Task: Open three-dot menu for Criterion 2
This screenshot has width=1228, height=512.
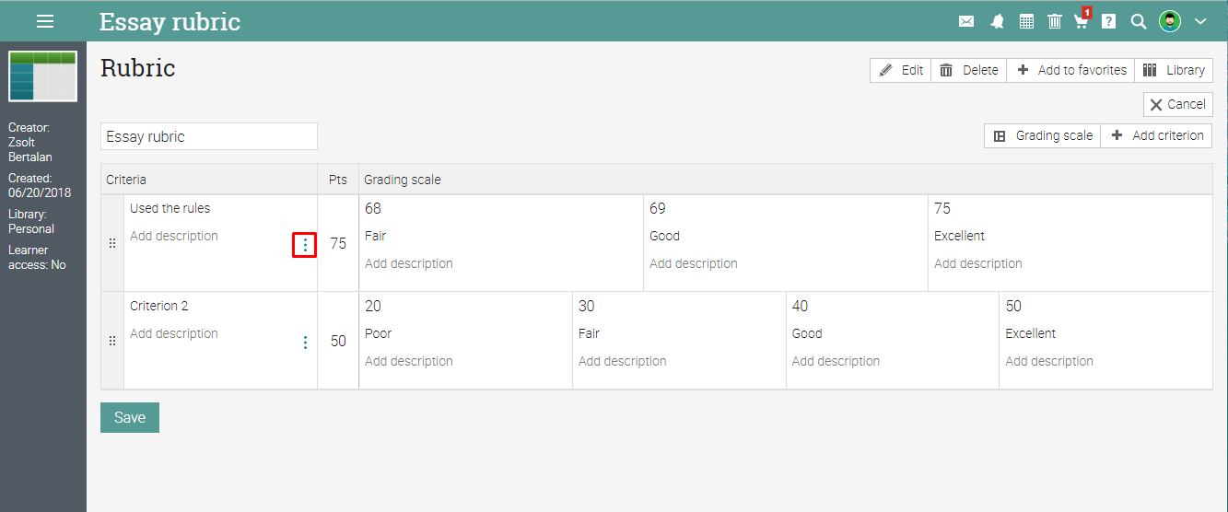Action: click(305, 343)
